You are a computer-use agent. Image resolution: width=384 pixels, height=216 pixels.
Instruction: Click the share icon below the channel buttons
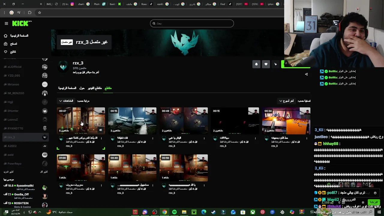click(x=306, y=74)
